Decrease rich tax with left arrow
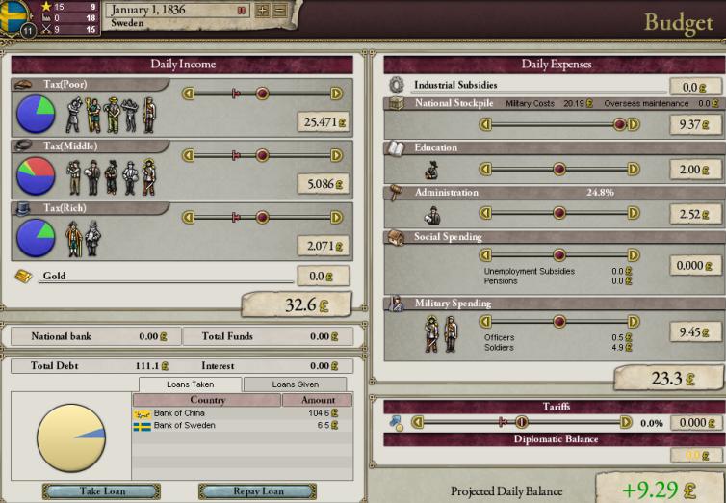The height and width of the screenshot is (503, 726). [x=188, y=217]
